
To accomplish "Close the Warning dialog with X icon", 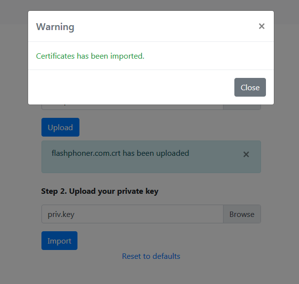I will pos(262,26).
